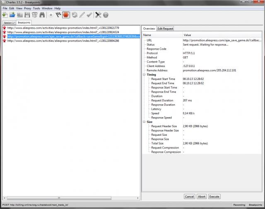Open the Proxy menu
This screenshot has height=209, width=265.
28,8
